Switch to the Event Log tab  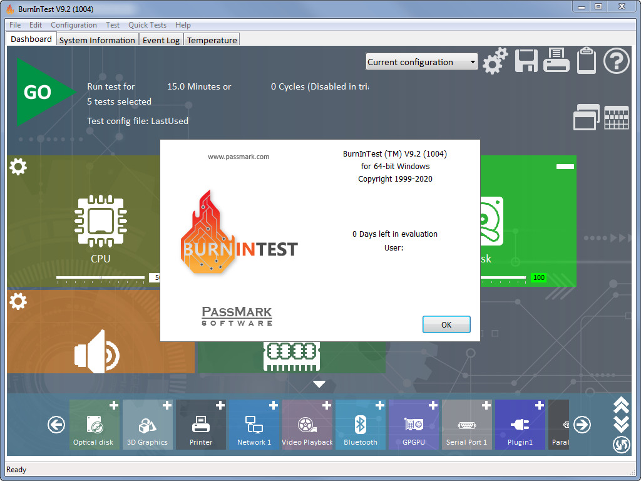click(161, 40)
